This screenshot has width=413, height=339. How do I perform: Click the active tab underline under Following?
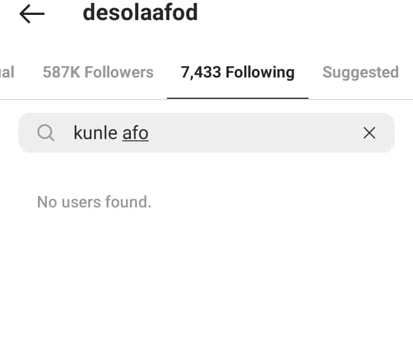pyautogui.click(x=237, y=98)
